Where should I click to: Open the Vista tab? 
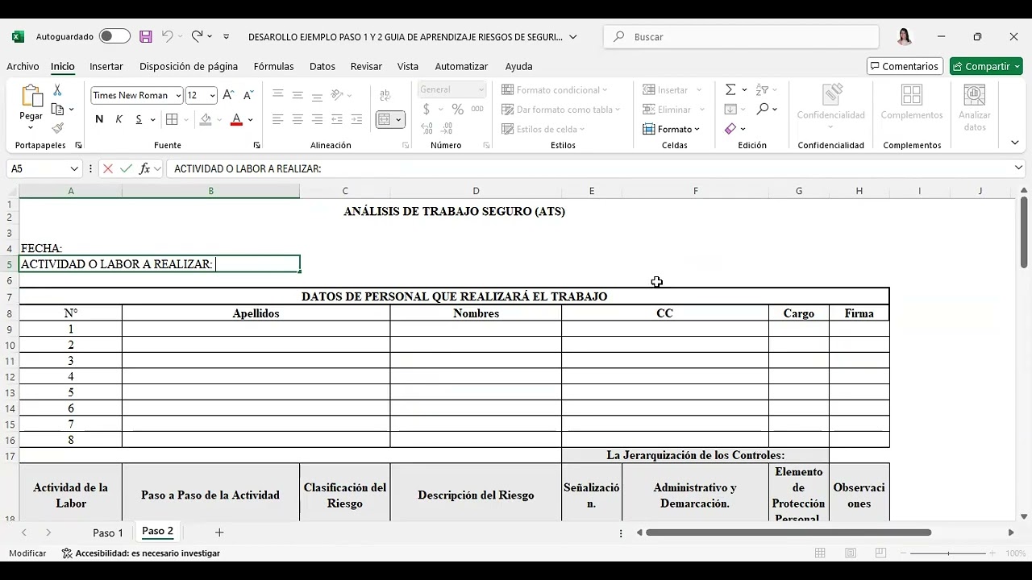(408, 66)
